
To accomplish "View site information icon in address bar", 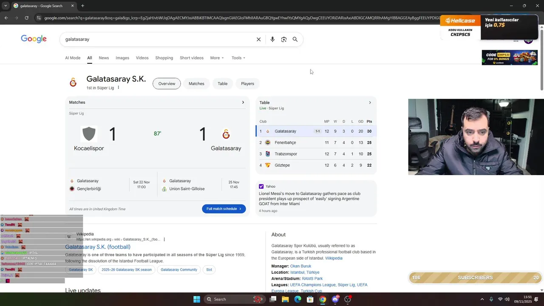I will [x=39, y=18].
